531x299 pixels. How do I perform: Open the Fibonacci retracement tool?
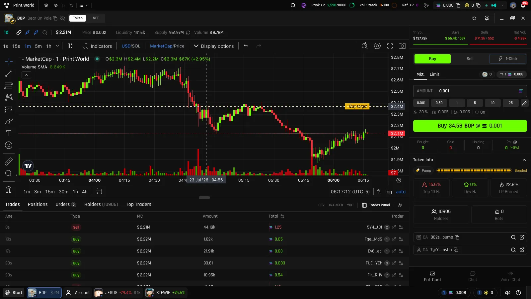point(9,85)
